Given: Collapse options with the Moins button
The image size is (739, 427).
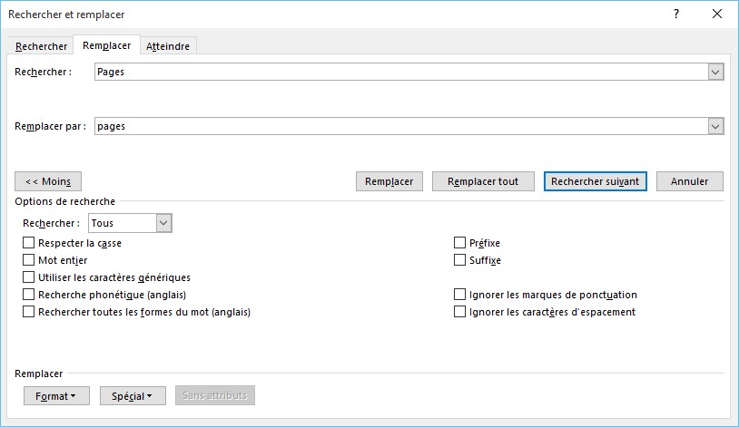Looking at the screenshot, I should tap(48, 181).
